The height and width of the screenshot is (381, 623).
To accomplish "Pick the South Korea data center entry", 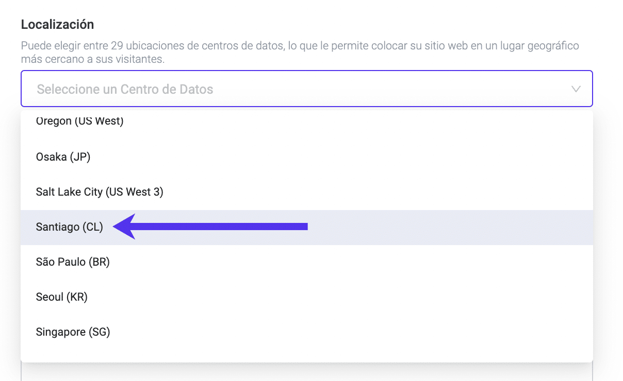I will 62,297.
